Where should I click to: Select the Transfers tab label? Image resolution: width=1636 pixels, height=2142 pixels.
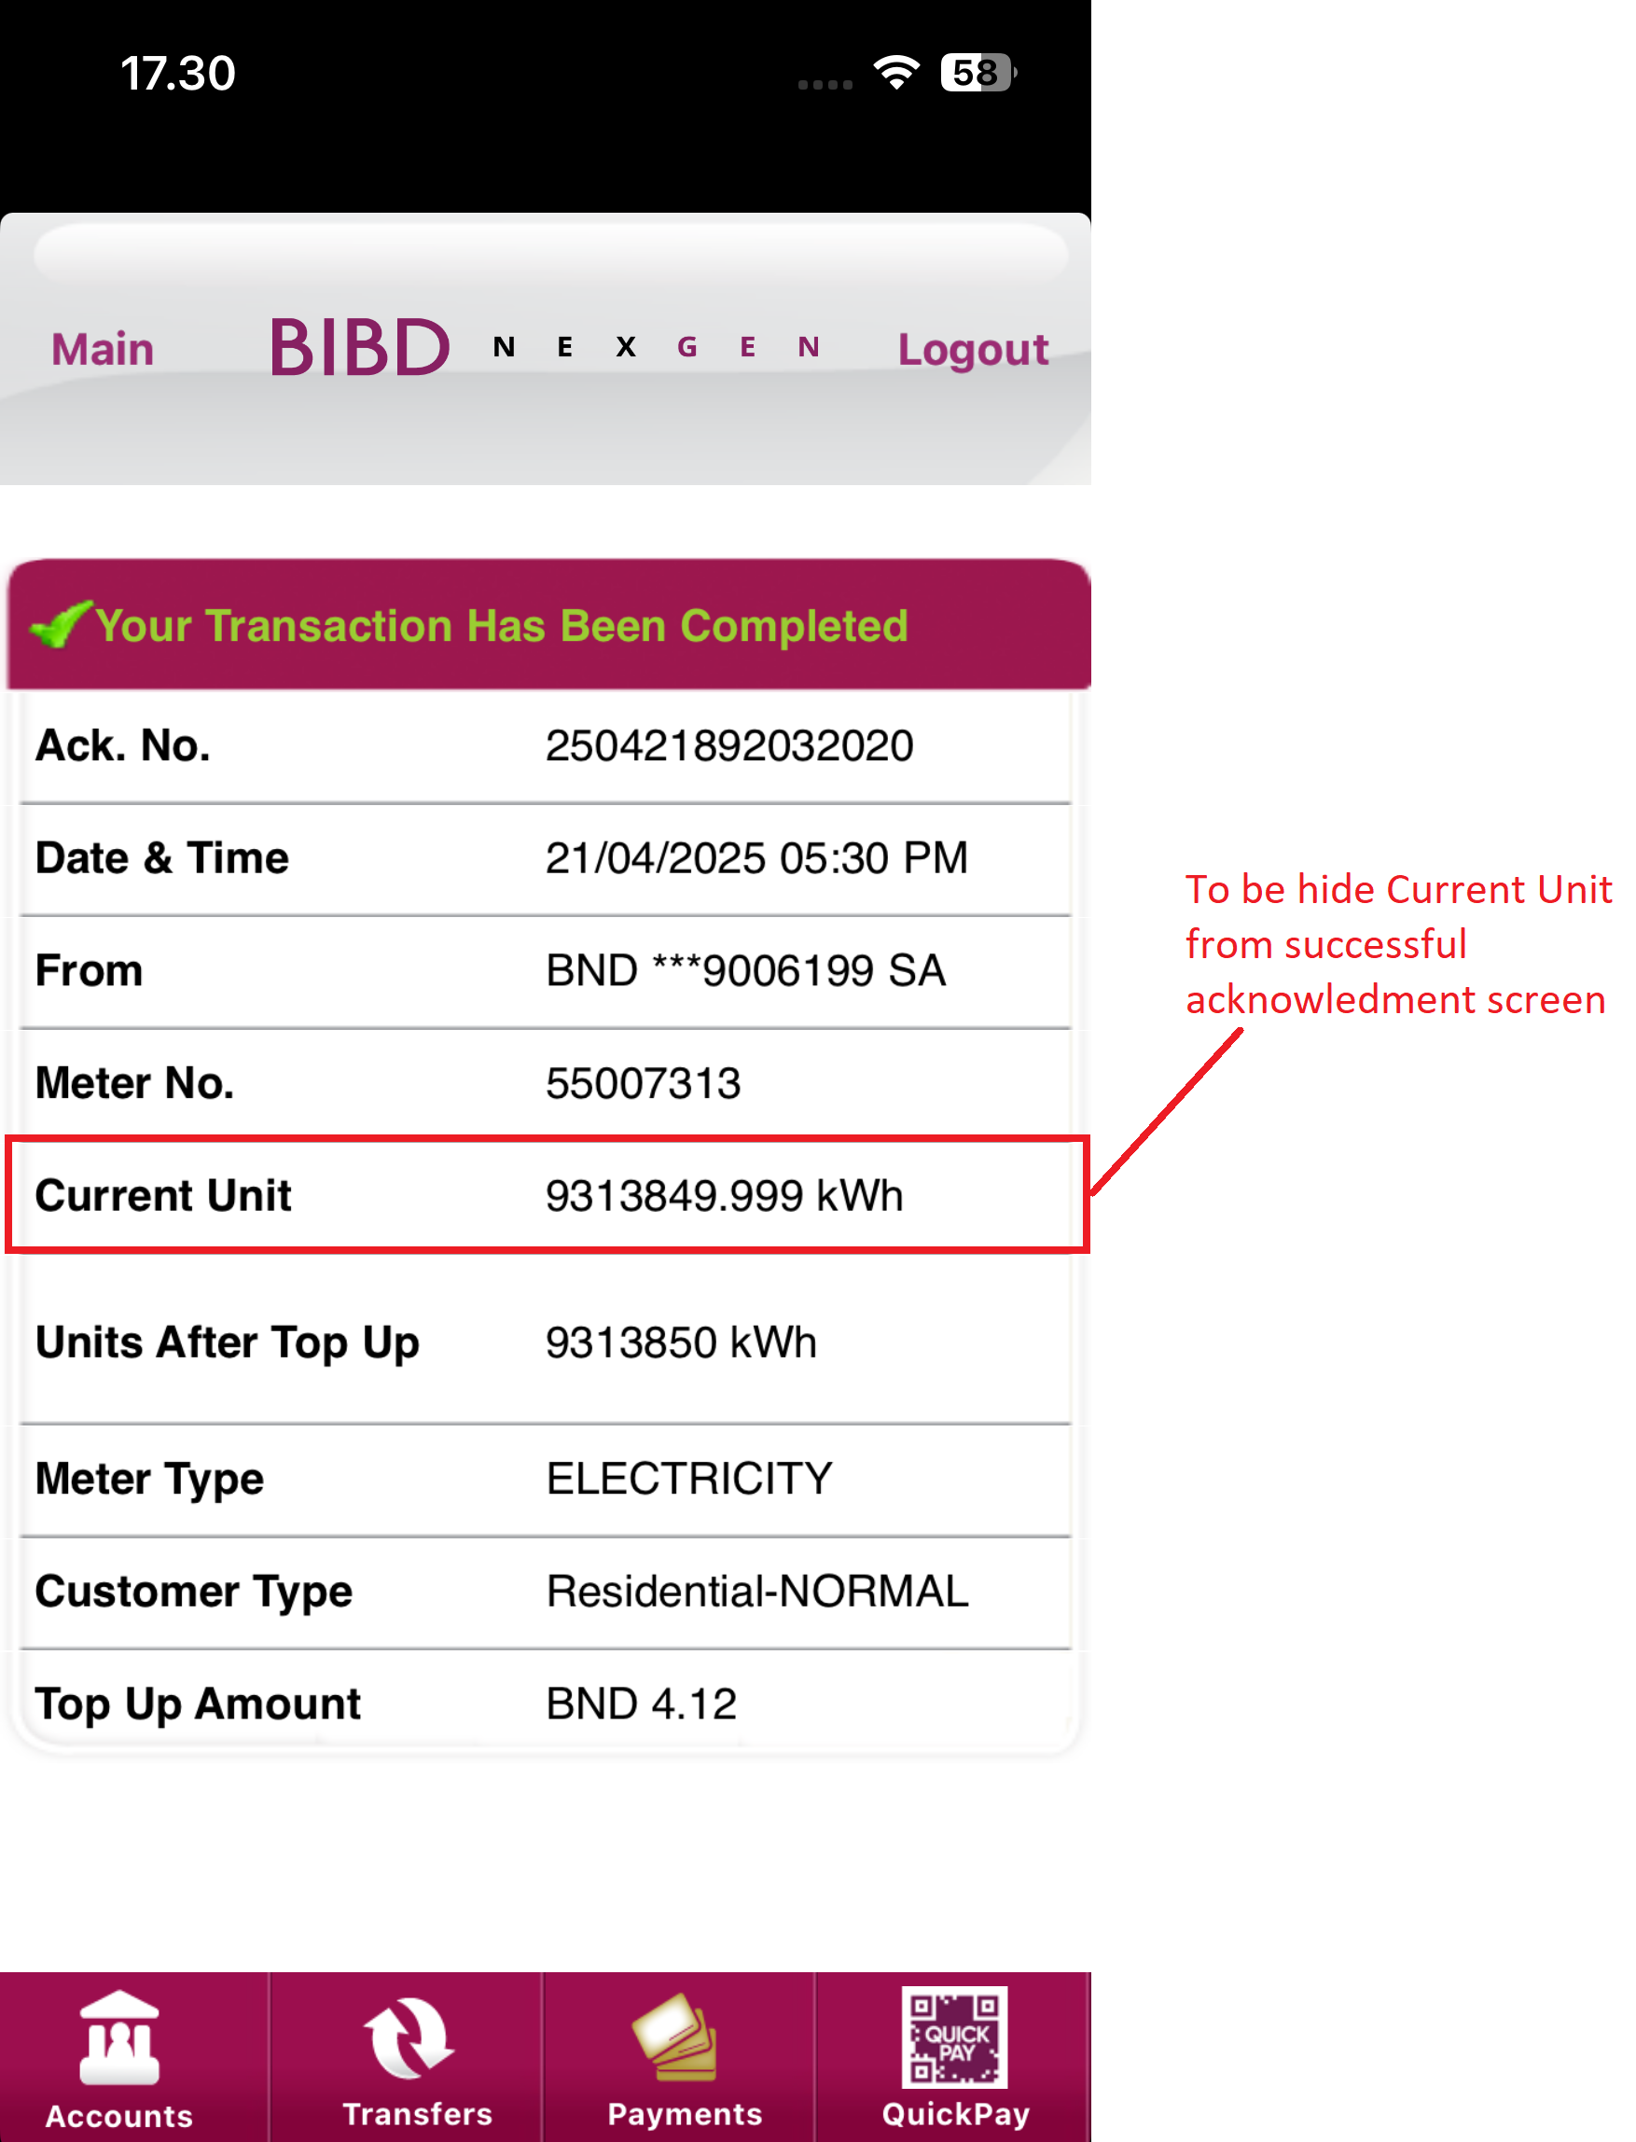417,2114
